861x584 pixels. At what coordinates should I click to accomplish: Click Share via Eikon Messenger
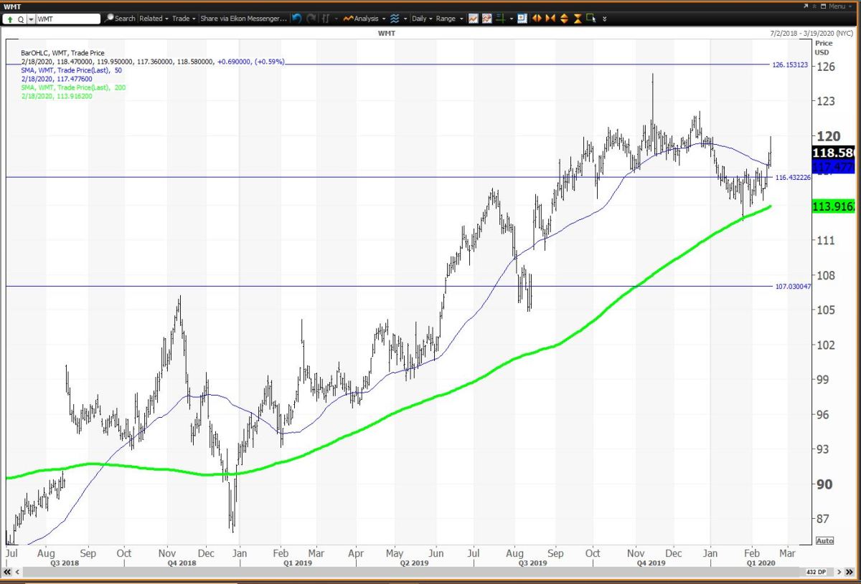coord(243,18)
